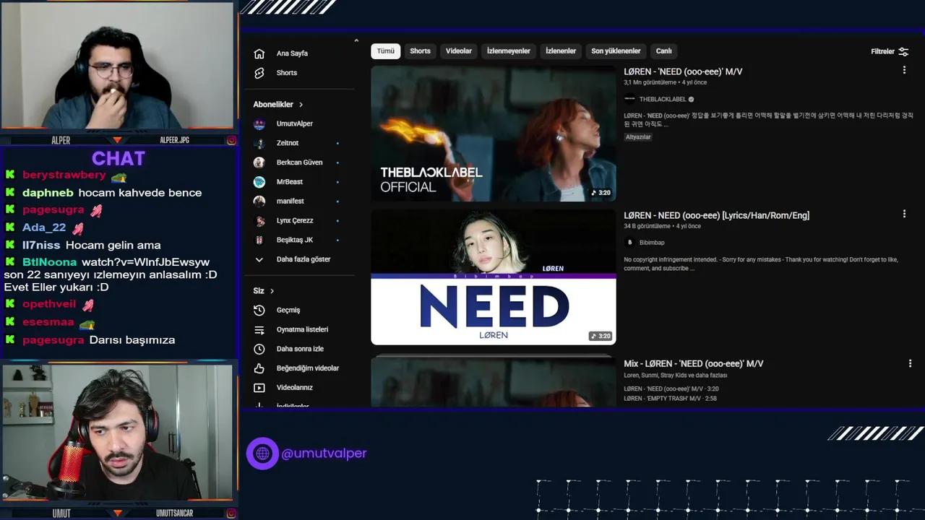The image size is (925, 520).
Task: Click THEBLACKLABEL channel avatar icon
Action: [x=629, y=99]
